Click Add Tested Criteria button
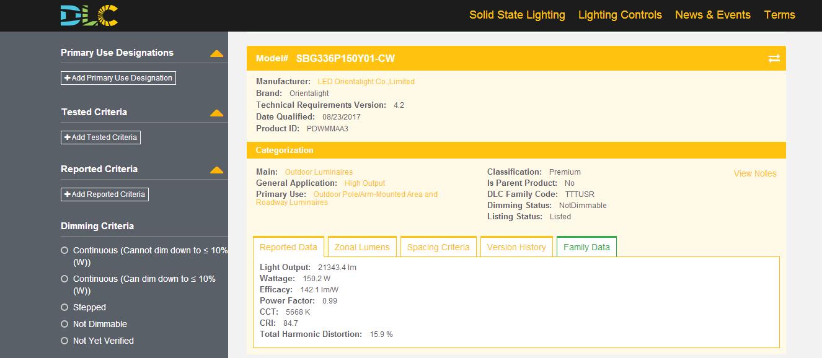 [x=101, y=138]
